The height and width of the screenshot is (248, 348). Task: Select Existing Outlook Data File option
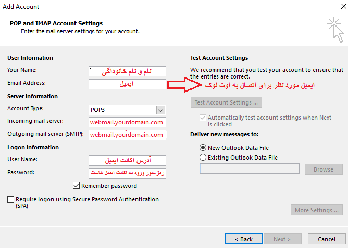coord(203,158)
